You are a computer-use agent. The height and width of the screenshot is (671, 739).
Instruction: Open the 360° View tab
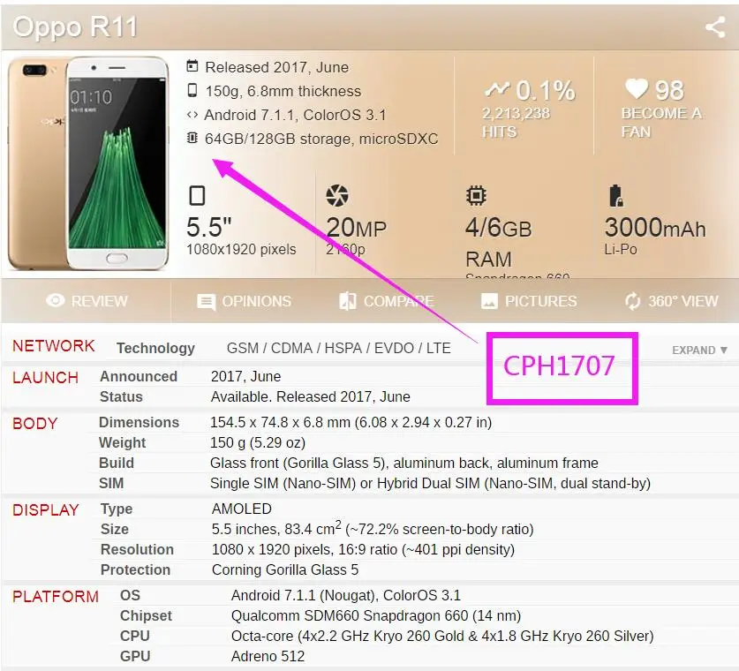coord(671,301)
